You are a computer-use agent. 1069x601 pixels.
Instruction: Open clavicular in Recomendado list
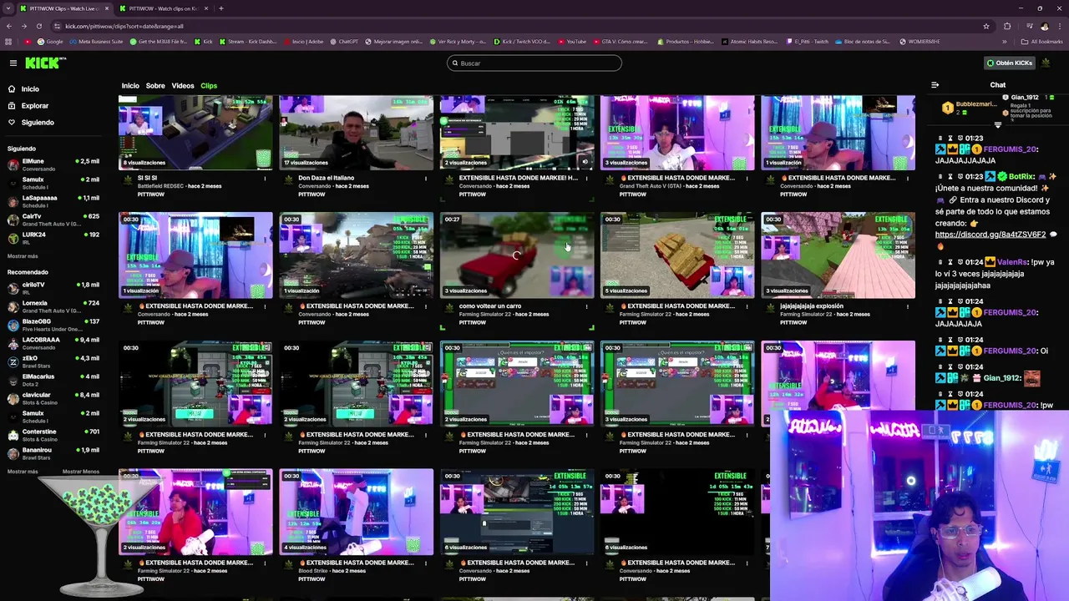pos(53,398)
